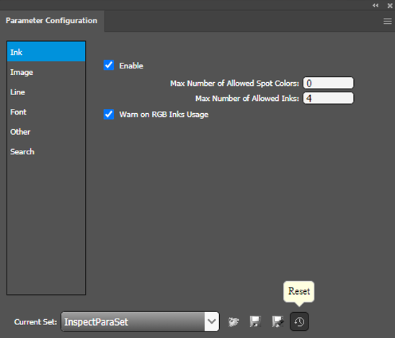Click the Max Allowed Inks field
The width and height of the screenshot is (395, 338).
(x=328, y=98)
